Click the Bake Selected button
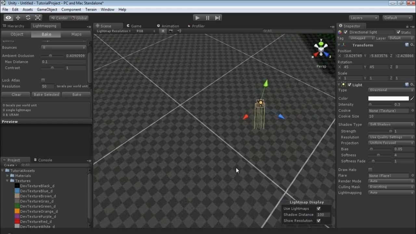The image size is (416, 234). [46, 95]
